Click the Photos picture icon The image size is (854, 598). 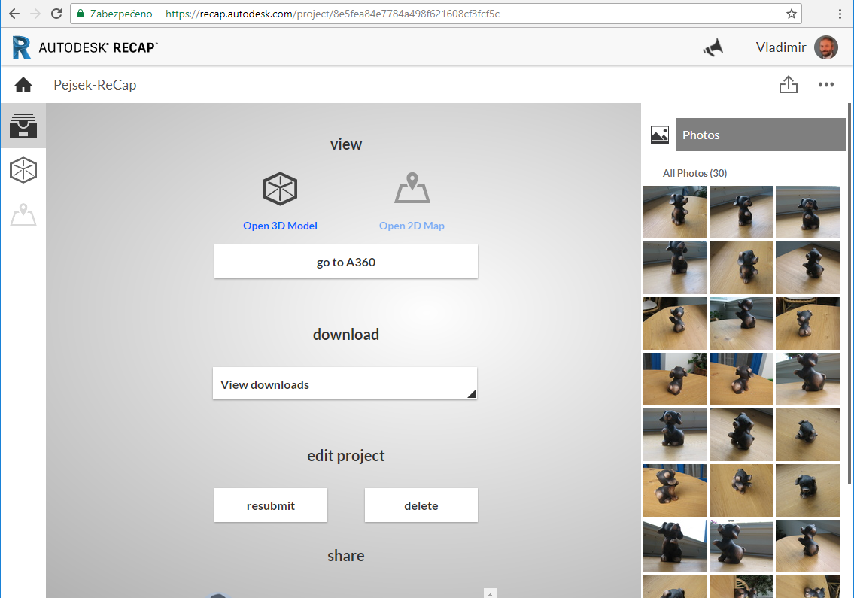click(x=660, y=135)
